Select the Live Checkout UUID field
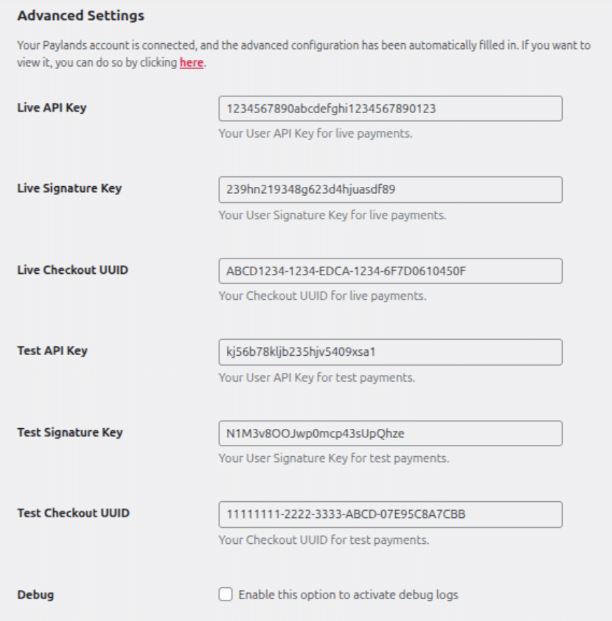This screenshot has width=612, height=621. (x=390, y=271)
